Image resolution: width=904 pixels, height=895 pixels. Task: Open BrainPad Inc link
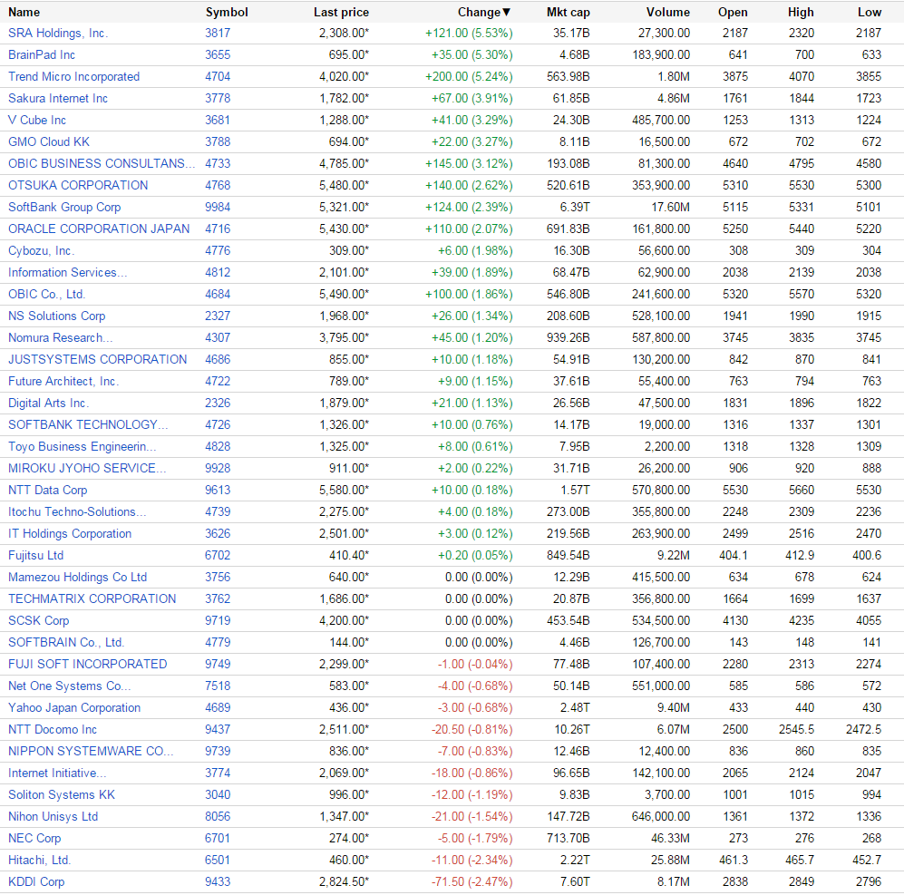[x=42, y=54]
